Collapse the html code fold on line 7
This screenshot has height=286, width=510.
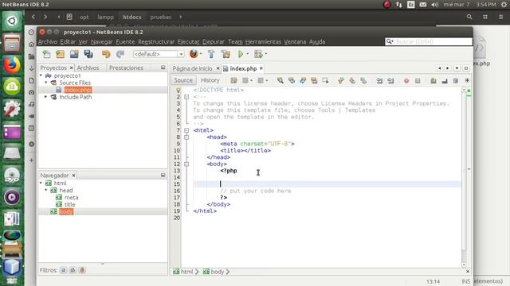(186, 130)
